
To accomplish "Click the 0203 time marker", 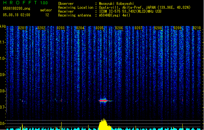I will point(61,28).
